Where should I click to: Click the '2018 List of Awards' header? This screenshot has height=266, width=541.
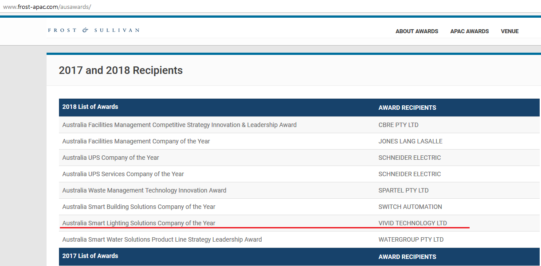(x=90, y=107)
